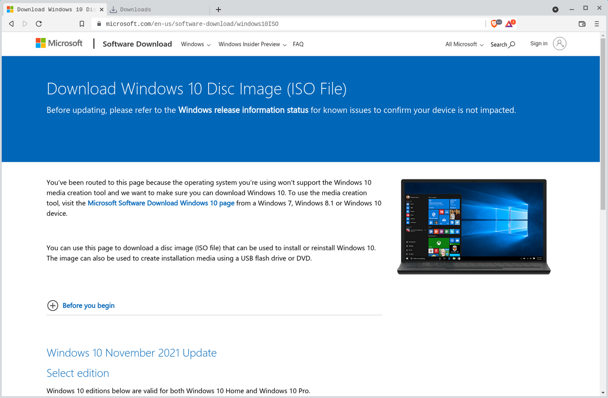The image size is (608, 398).
Task: Open a new tab with plus button
Action: click(x=218, y=9)
